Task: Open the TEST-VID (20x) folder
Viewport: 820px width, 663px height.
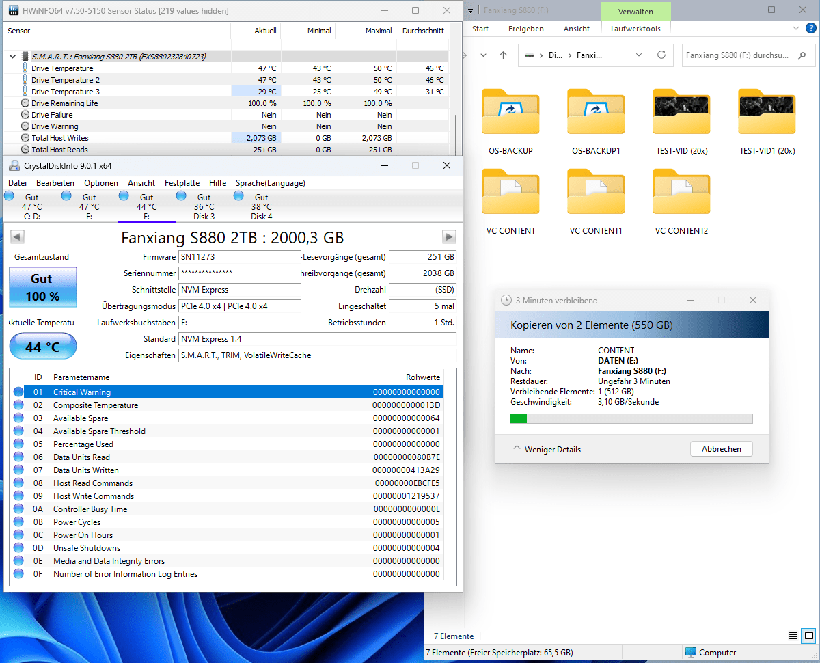Action: [x=681, y=122]
